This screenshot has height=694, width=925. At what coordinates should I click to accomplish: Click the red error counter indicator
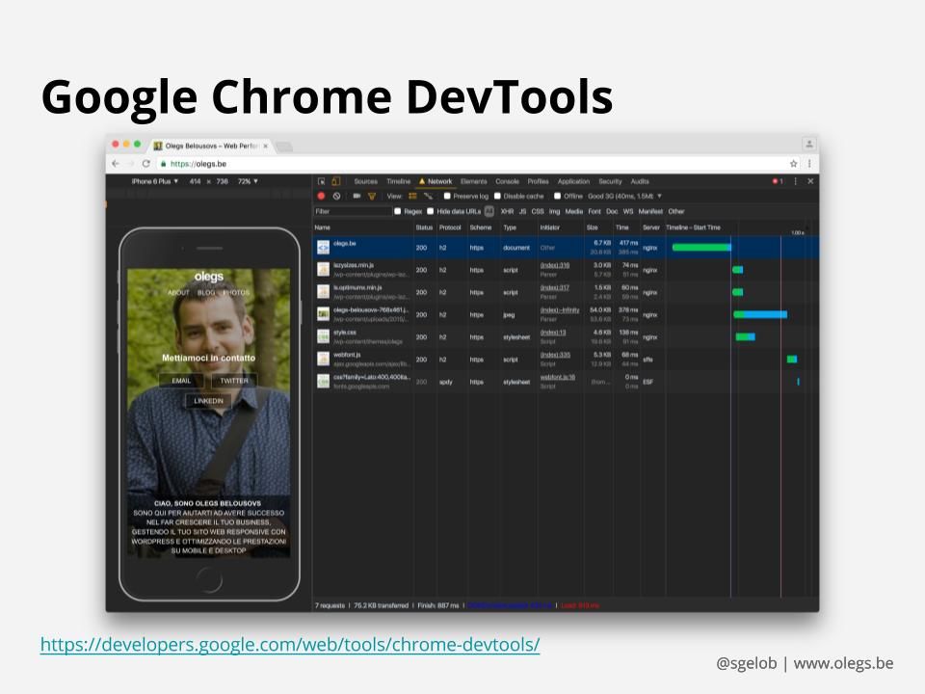(778, 181)
